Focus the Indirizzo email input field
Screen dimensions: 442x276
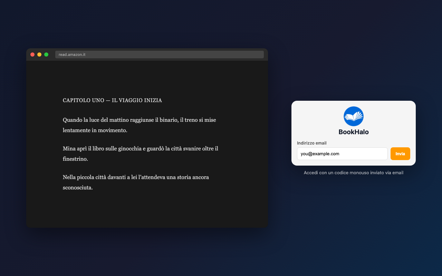[342, 154]
